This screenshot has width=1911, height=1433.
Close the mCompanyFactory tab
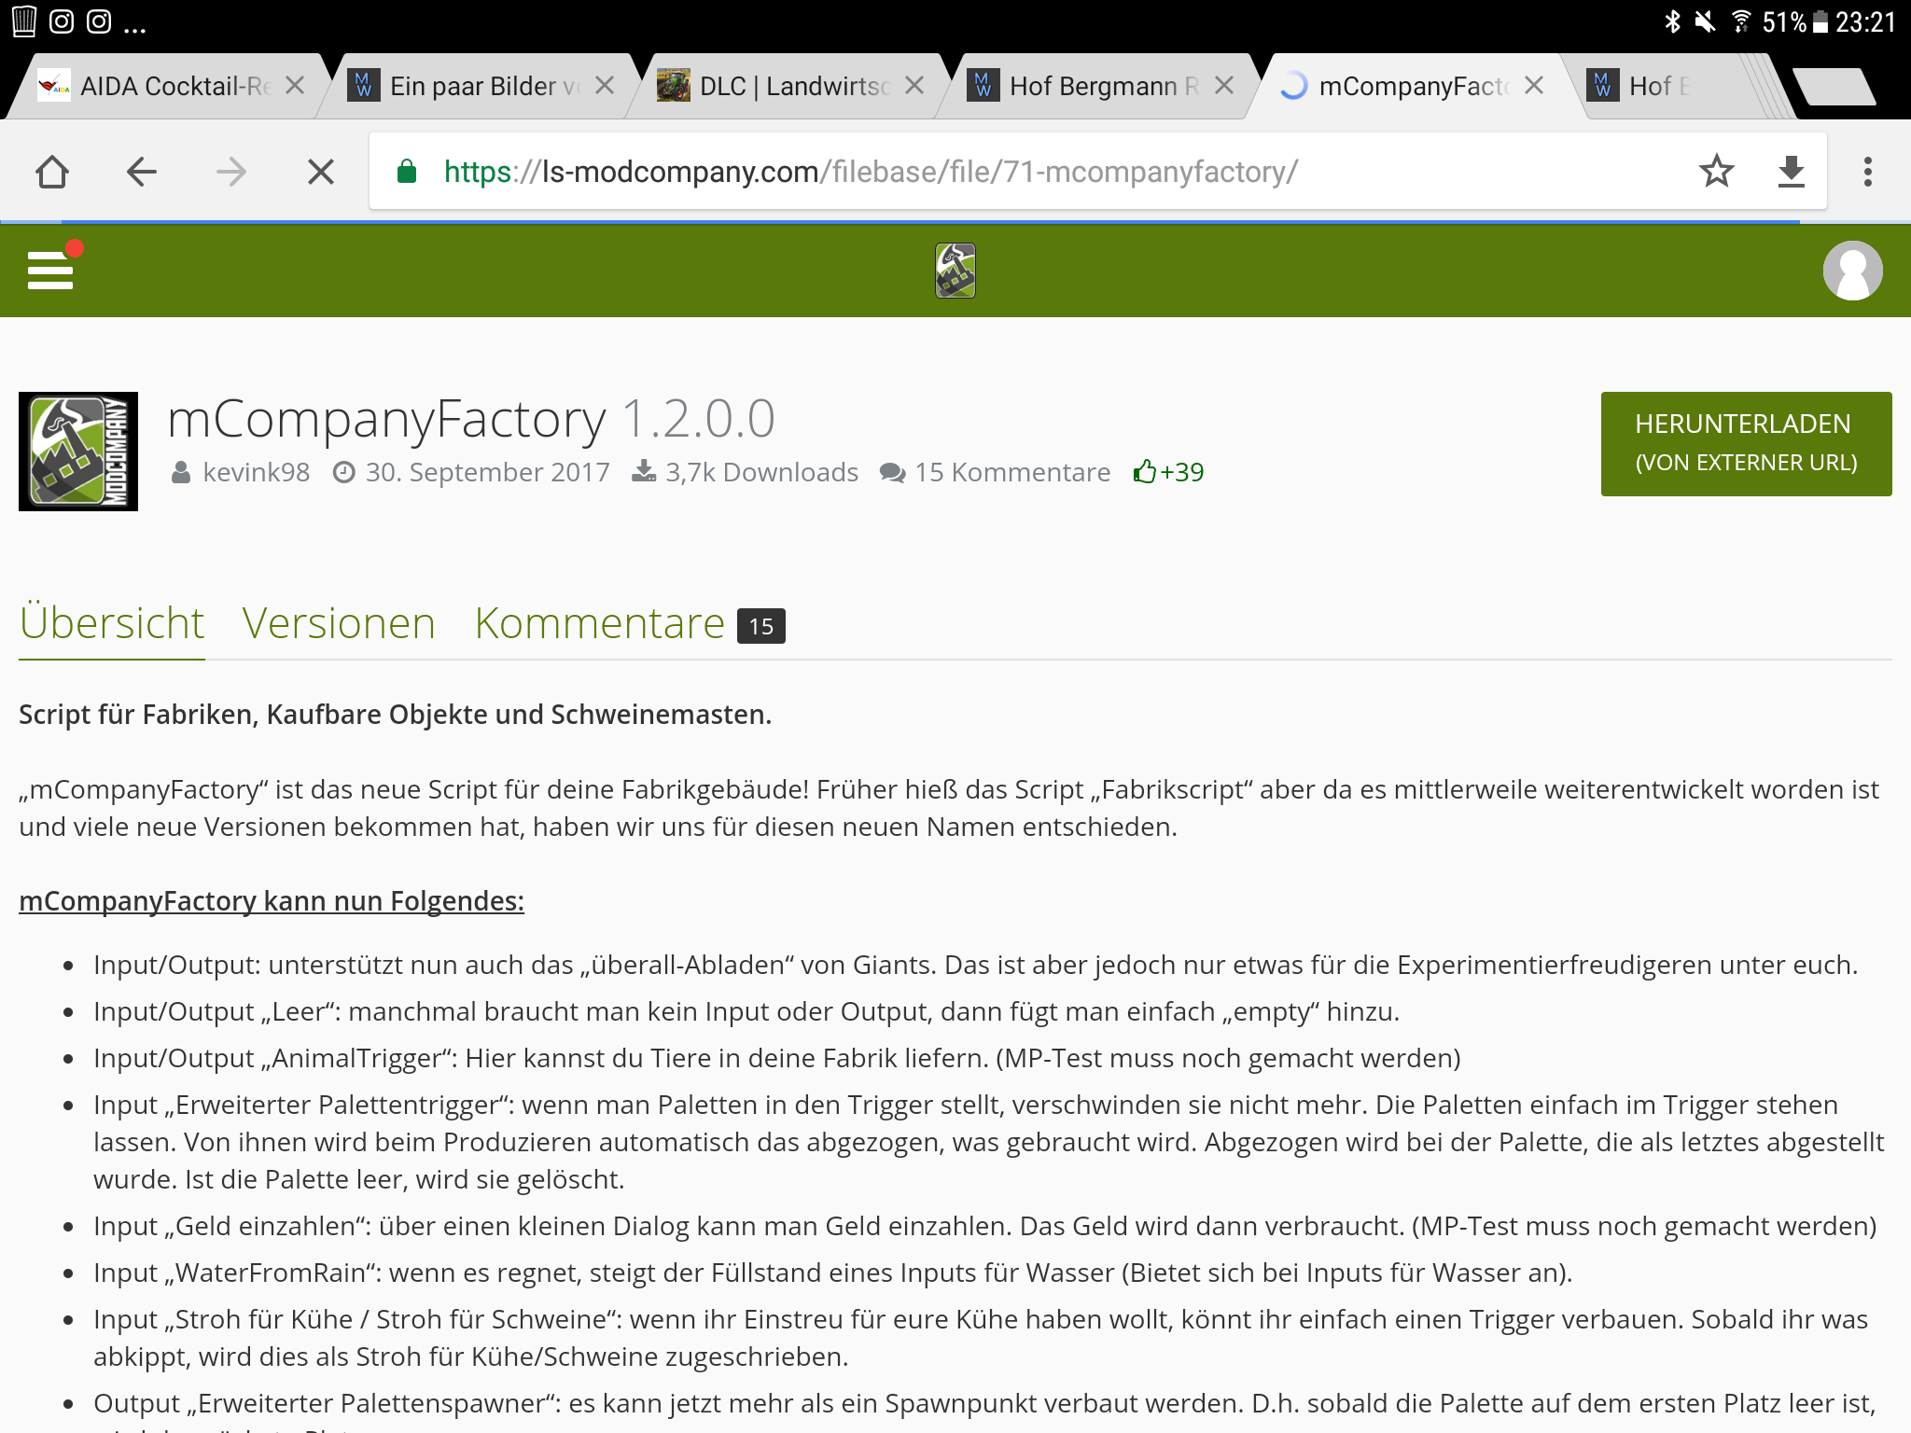pos(1534,86)
